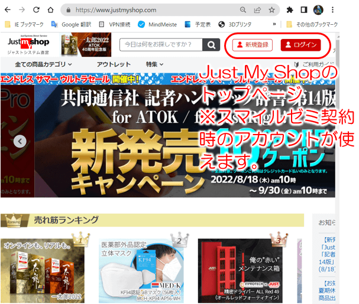Expand the 特集 dropdown menu
The width and height of the screenshot is (359, 304).
(155, 64)
